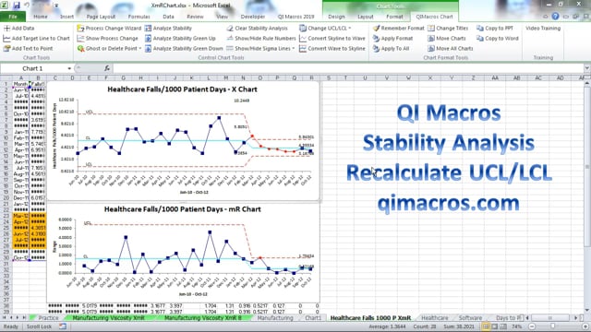Open Ghost or Delete Point dropdown
This screenshot has width=591, height=332.
139,49
